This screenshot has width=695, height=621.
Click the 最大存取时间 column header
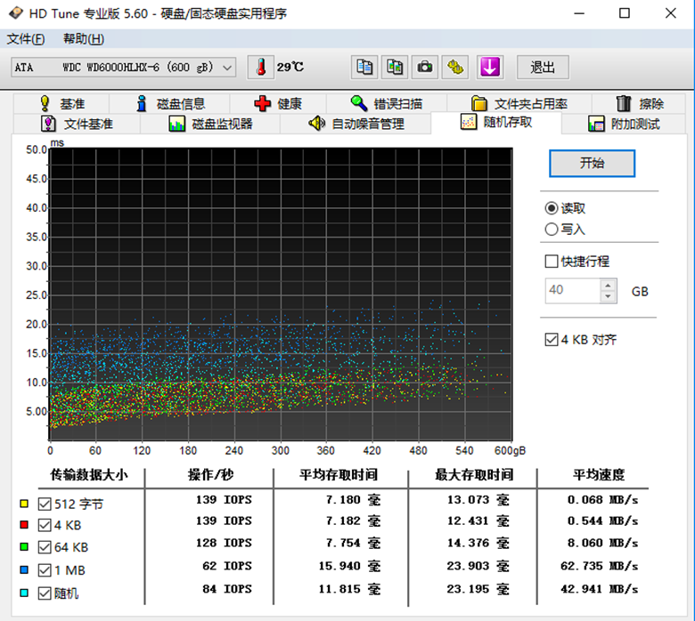(x=474, y=475)
